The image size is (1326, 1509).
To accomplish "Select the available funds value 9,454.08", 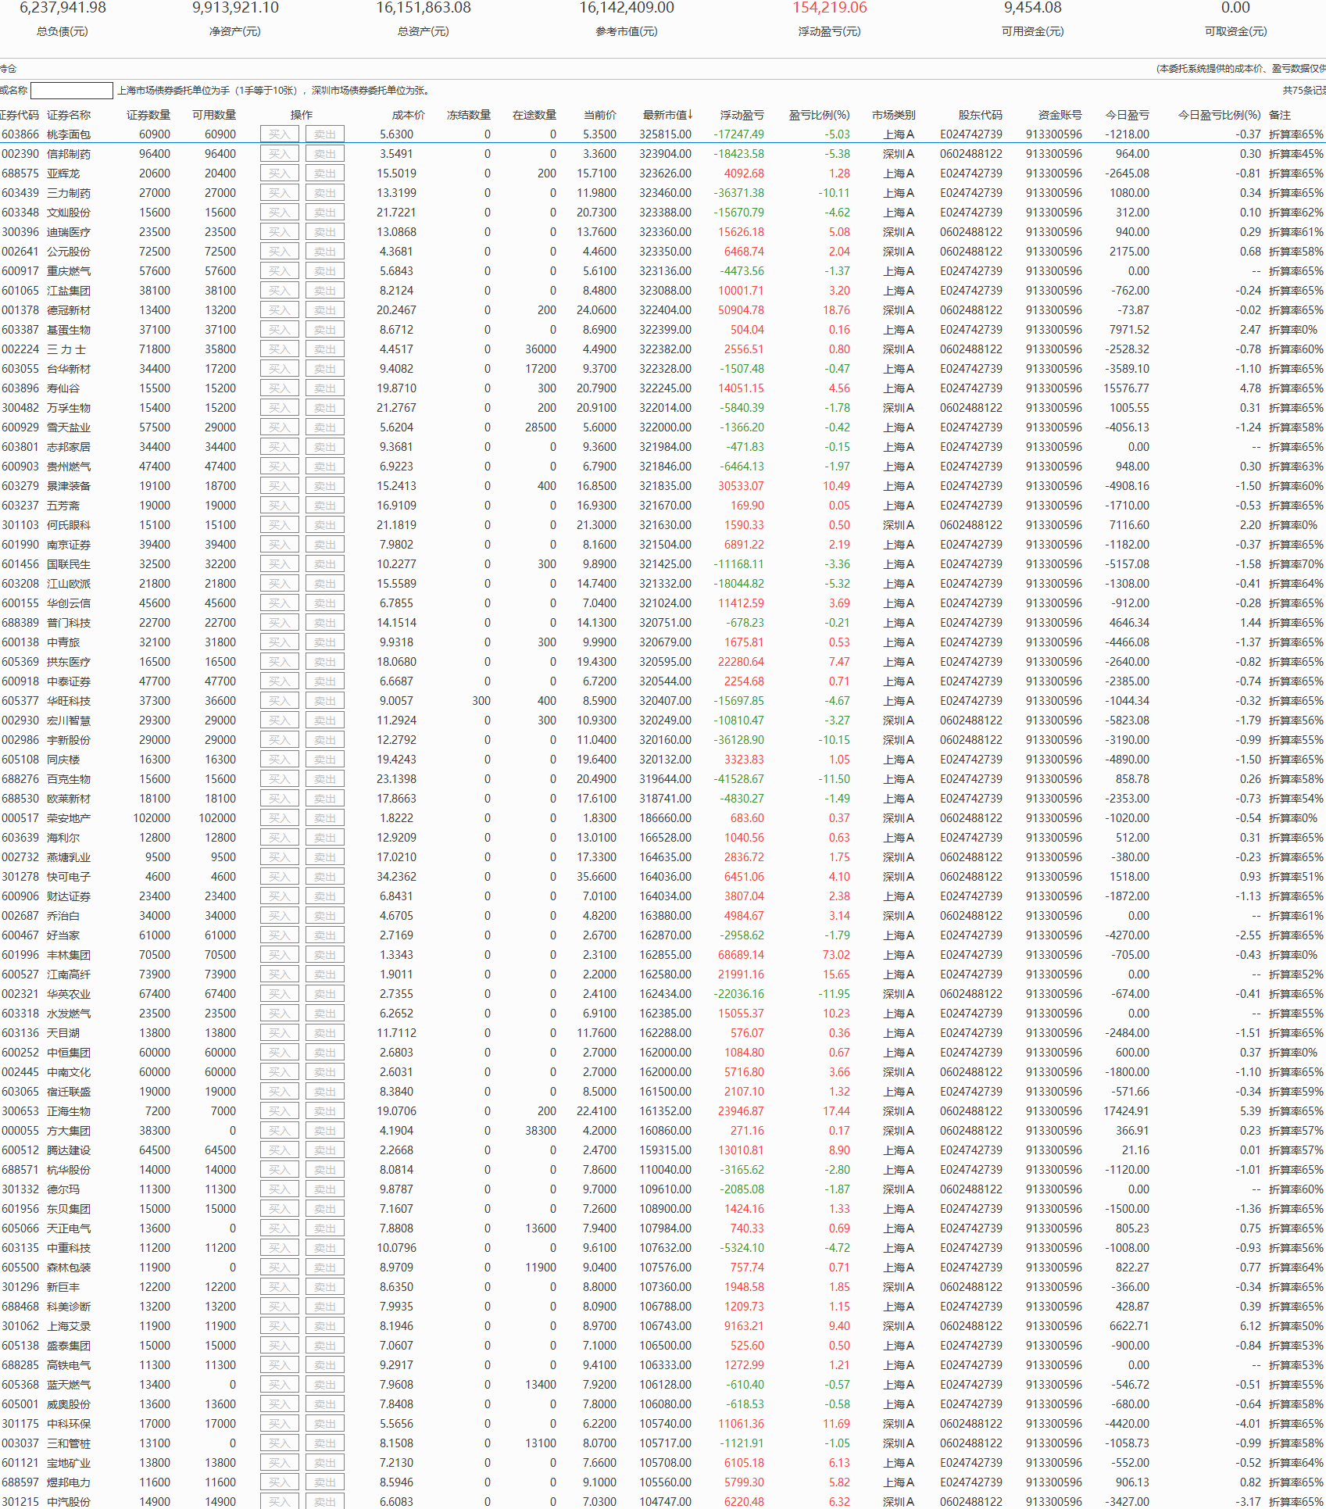I will [1033, 8].
